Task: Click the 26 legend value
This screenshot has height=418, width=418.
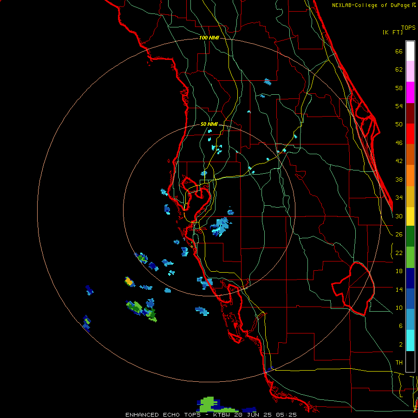Action: click(x=399, y=235)
